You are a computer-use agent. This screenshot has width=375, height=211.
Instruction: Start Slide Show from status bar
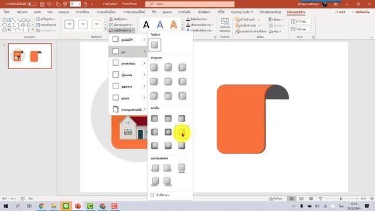click(321, 199)
